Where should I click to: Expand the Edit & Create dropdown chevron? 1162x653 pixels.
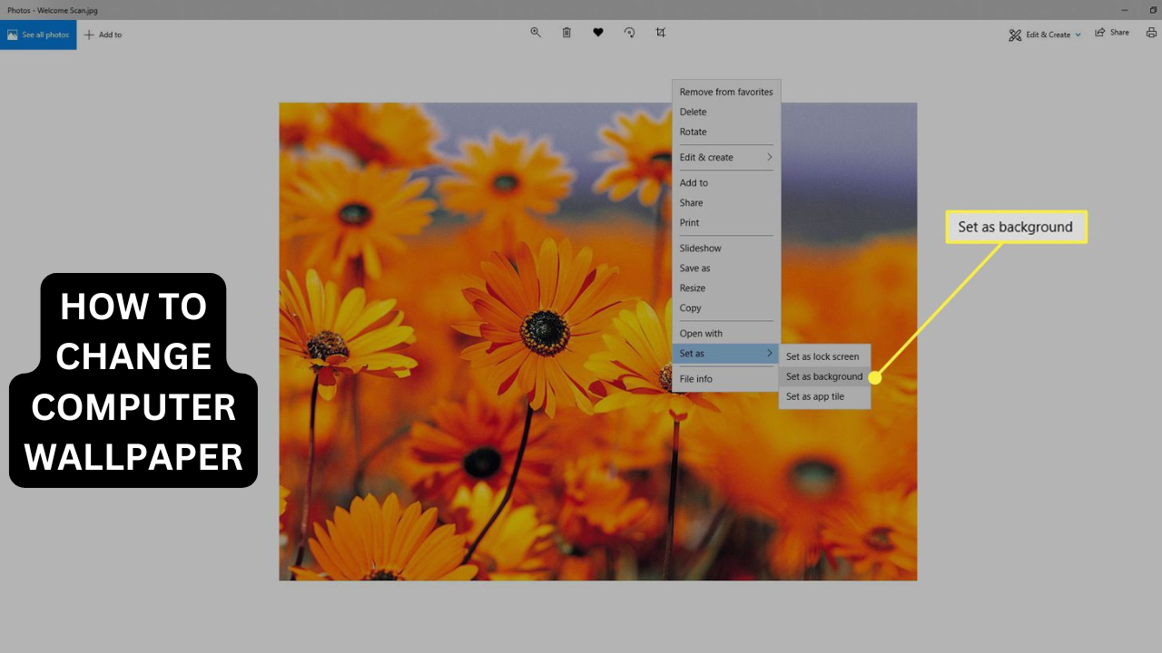(1078, 34)
